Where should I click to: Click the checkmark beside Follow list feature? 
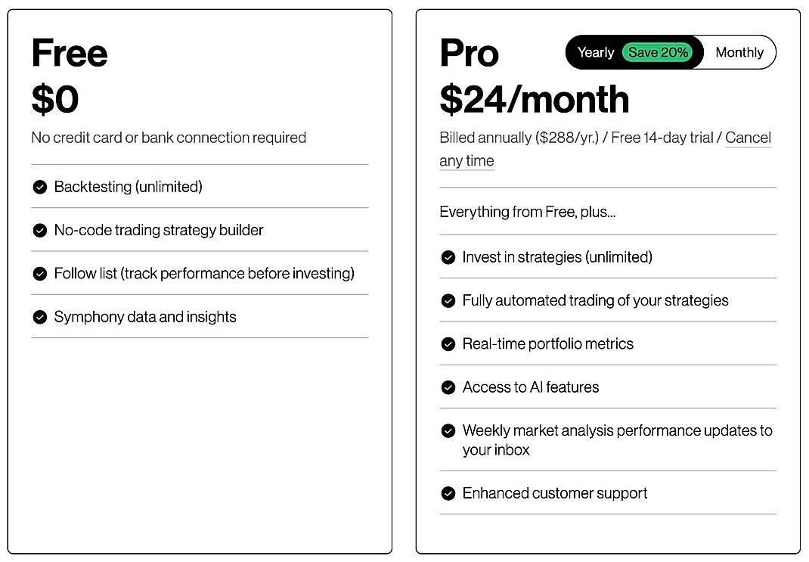tap(39, 273)
